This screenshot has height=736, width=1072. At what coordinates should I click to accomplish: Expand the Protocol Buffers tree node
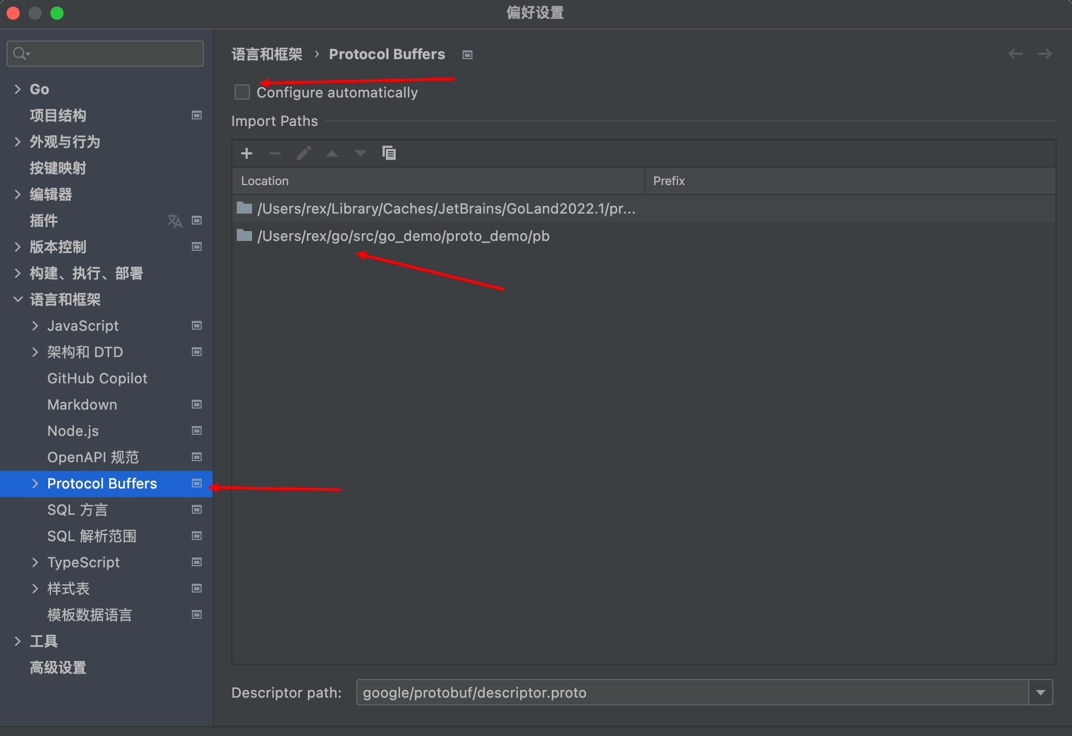pos(35,484)
